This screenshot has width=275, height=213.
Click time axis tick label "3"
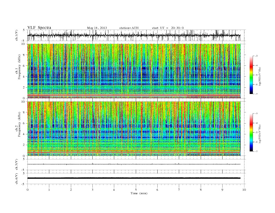click(x=92, y=190)
